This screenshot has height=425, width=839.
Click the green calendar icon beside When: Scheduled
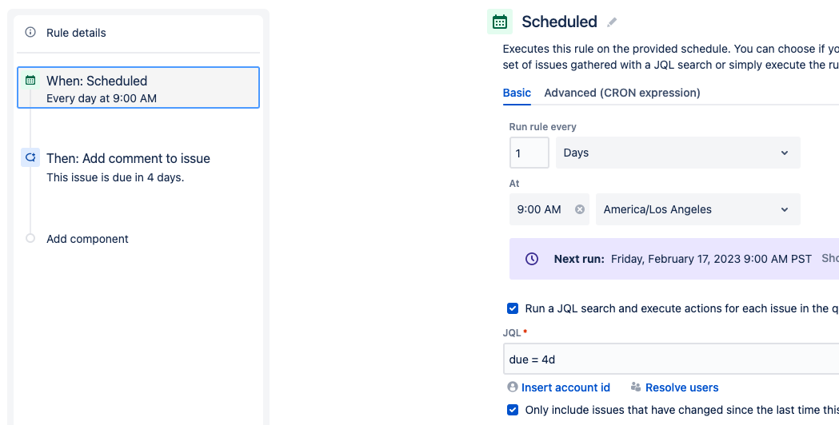[x=30, y=80]
